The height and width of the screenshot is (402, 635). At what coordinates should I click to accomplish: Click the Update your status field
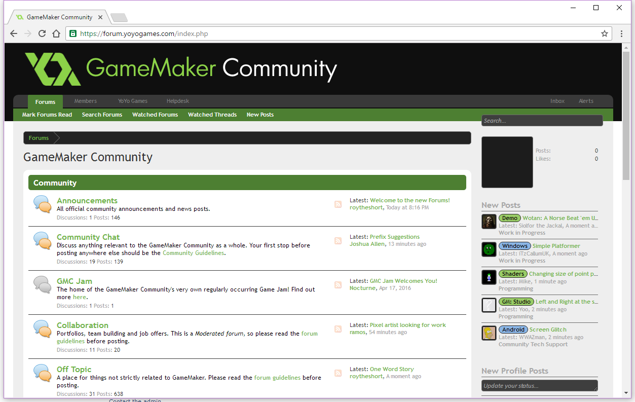click(x=539, y=386)
